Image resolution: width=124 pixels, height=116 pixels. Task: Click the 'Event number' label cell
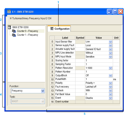65,102
